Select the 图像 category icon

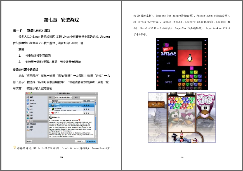[x=28, y=112]
